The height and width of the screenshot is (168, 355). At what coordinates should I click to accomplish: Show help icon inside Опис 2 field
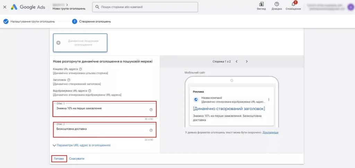(x=151, y=130)
